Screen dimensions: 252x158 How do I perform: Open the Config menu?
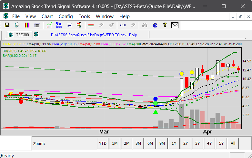coord(66,16)
